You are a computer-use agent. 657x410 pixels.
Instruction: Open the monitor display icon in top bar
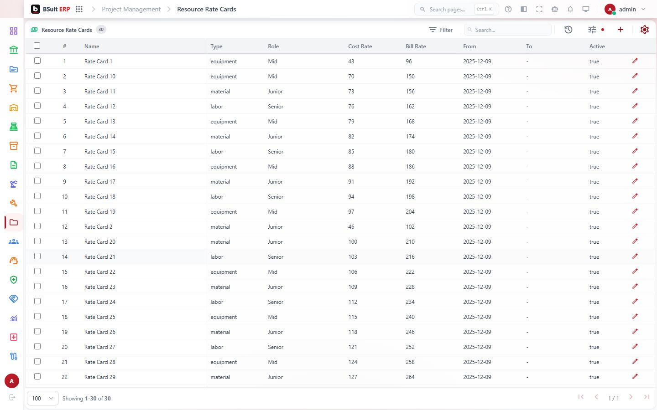point(586,9)
